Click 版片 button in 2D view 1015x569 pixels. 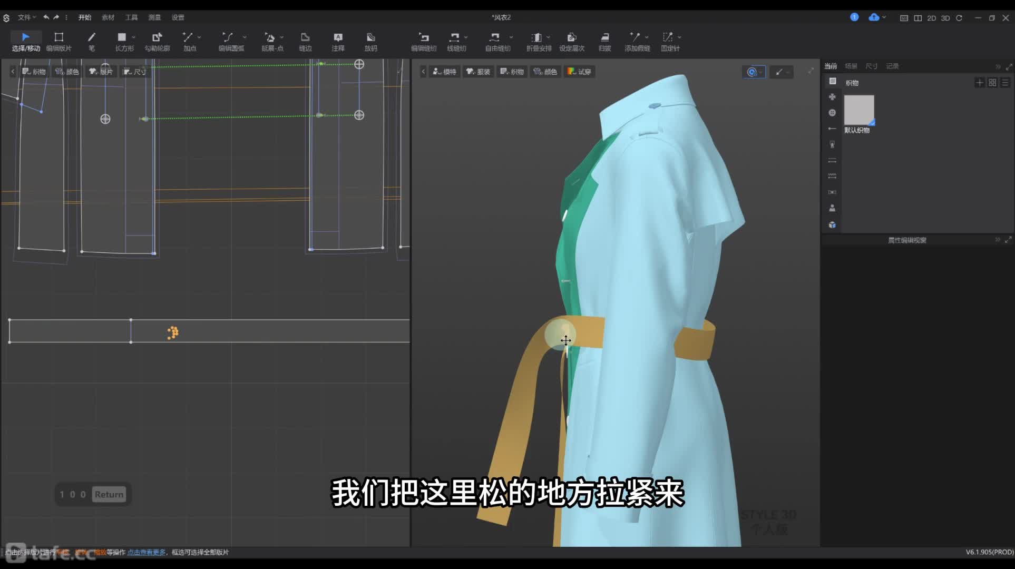click(x=101, y=72)
